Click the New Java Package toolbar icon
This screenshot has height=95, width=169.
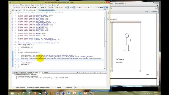(x=50, y=8)
